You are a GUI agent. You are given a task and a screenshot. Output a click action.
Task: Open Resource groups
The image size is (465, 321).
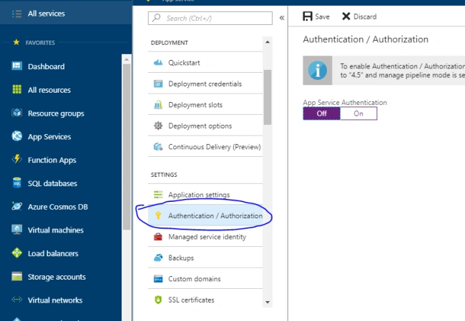(x=61, y=113)
